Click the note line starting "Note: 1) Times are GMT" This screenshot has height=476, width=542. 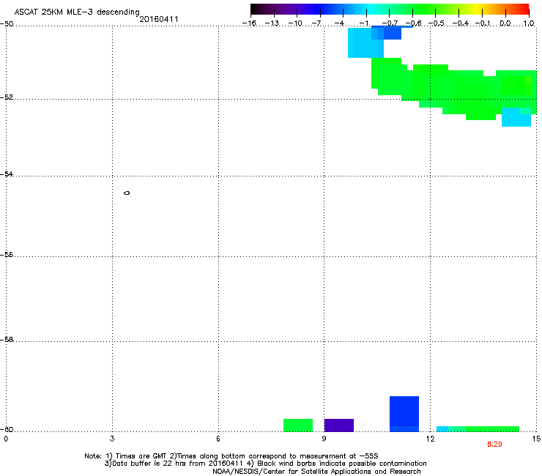(231, 456)
